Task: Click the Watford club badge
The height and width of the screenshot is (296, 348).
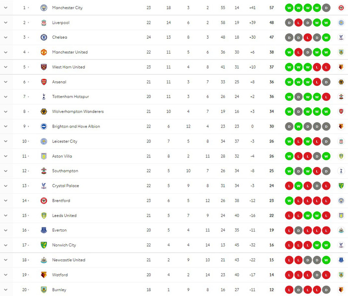Action: pyautogui.click(x=44, y=275)
